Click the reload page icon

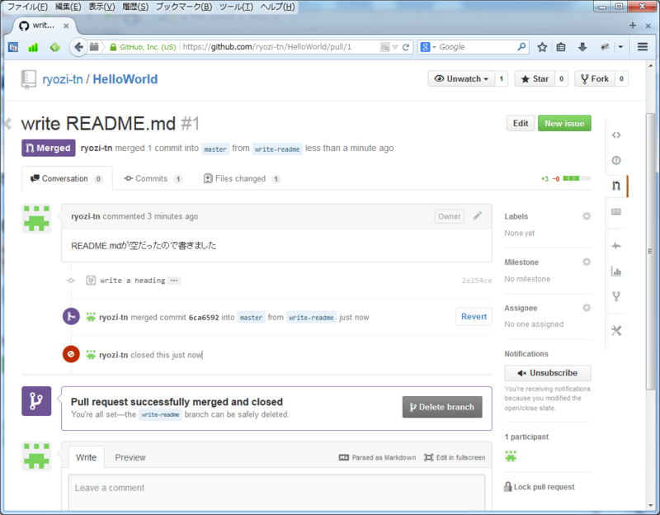tap(406, 47)
